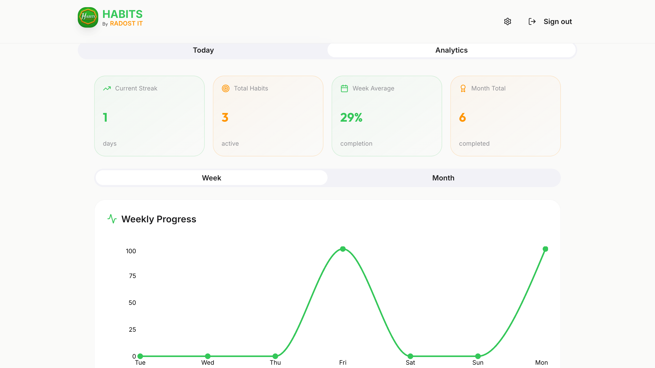Click the Current Streak trend arrow icon
Image resolution: width=655 pixels, height=368 pixels.
coord(107,88)
